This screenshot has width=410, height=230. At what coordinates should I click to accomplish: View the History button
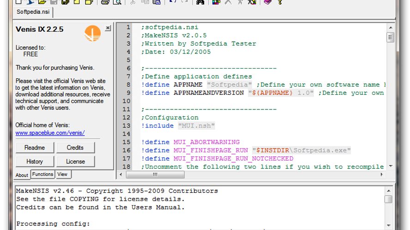pos(35,161)
